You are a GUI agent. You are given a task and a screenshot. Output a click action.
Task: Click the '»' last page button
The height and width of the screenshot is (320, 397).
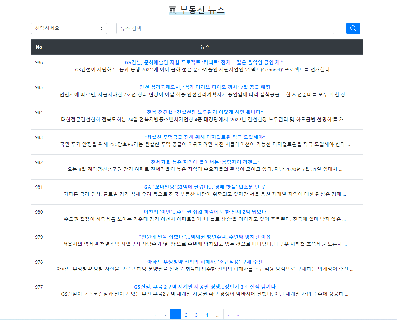coord(238,314)
